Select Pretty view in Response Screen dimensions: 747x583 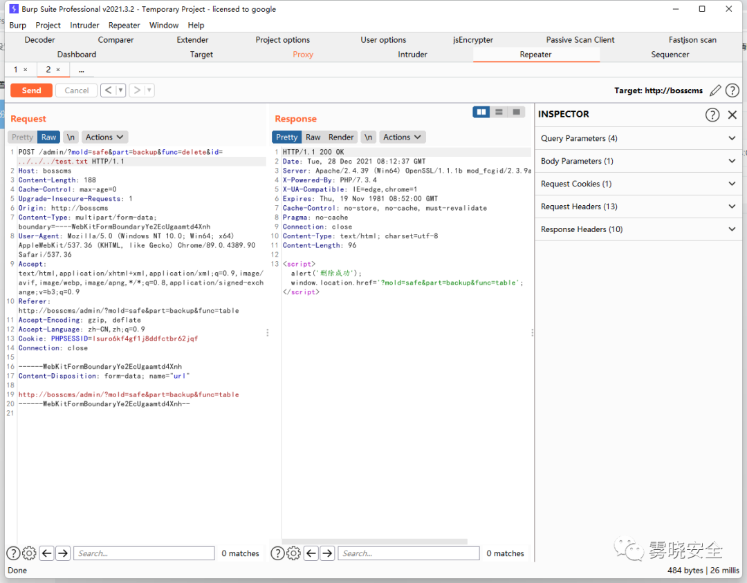point(287,137)
